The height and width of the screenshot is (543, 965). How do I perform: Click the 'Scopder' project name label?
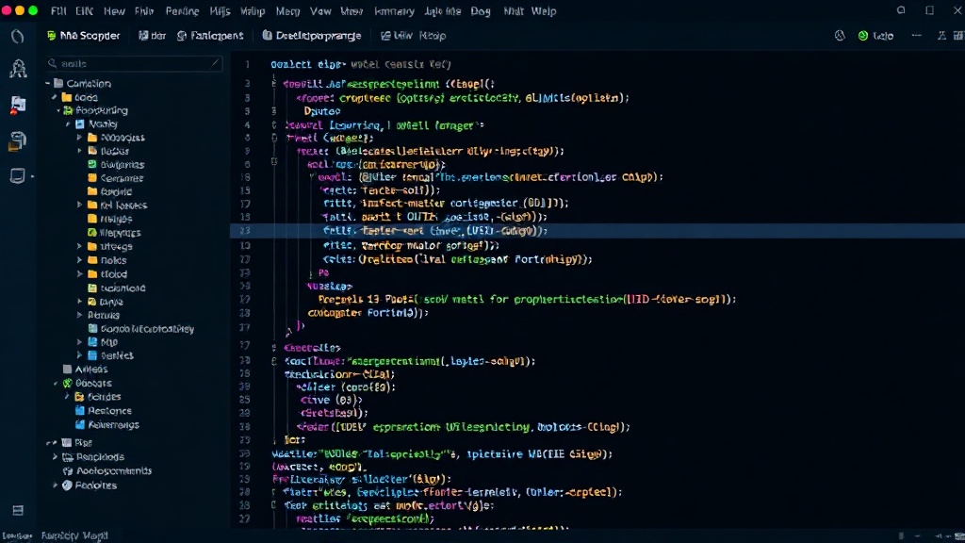click(x=90, y=36)
